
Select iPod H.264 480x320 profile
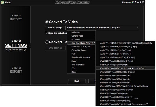point(125,97)
